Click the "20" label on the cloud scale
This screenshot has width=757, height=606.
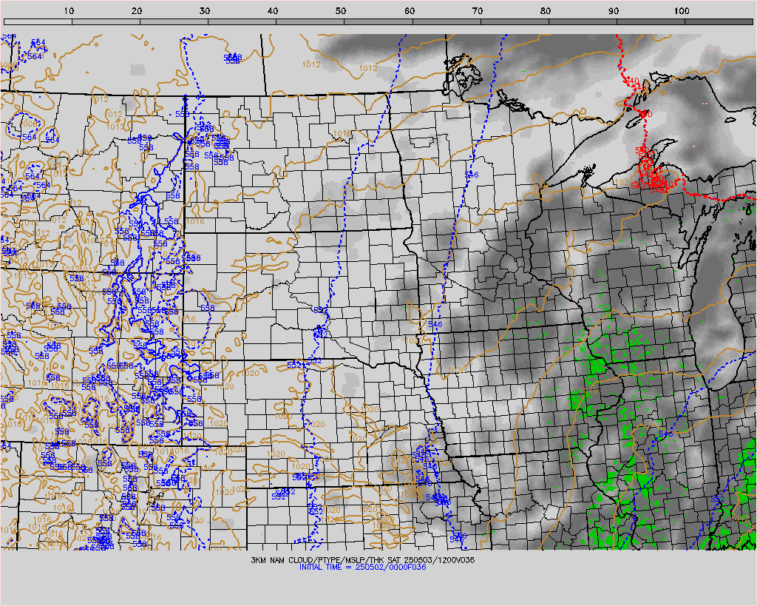[x=137, y=11]
